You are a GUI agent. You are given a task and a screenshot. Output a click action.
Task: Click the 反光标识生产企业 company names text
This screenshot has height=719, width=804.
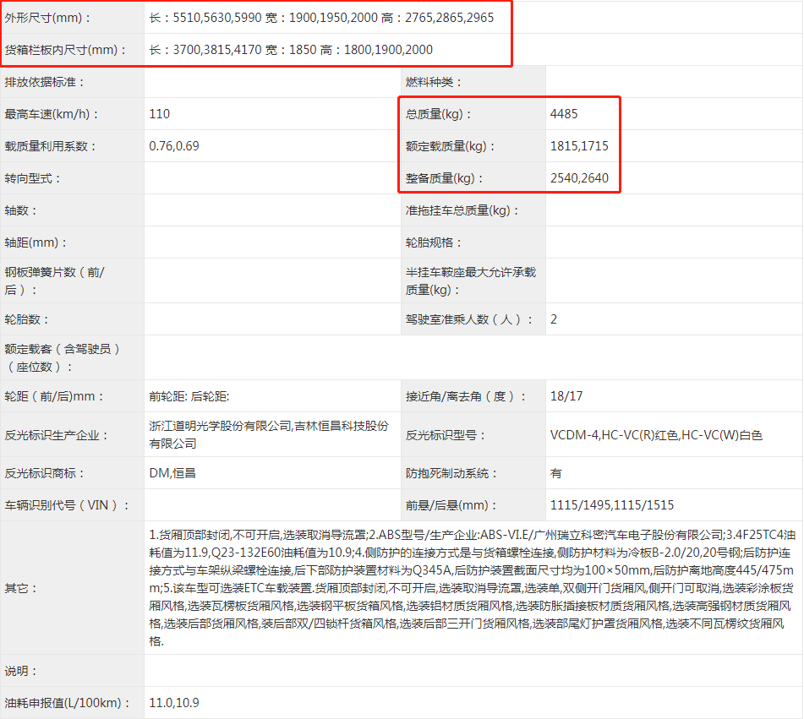269,434
